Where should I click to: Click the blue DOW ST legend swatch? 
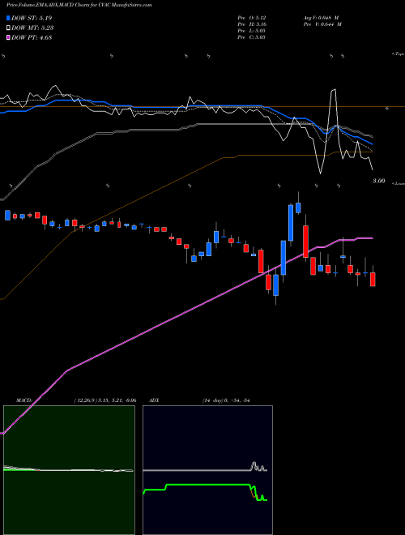8,18
